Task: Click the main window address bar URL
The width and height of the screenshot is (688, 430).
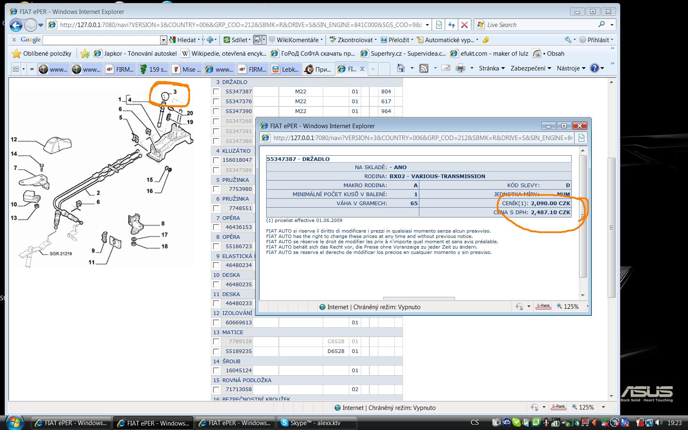Action: (240, 25)
